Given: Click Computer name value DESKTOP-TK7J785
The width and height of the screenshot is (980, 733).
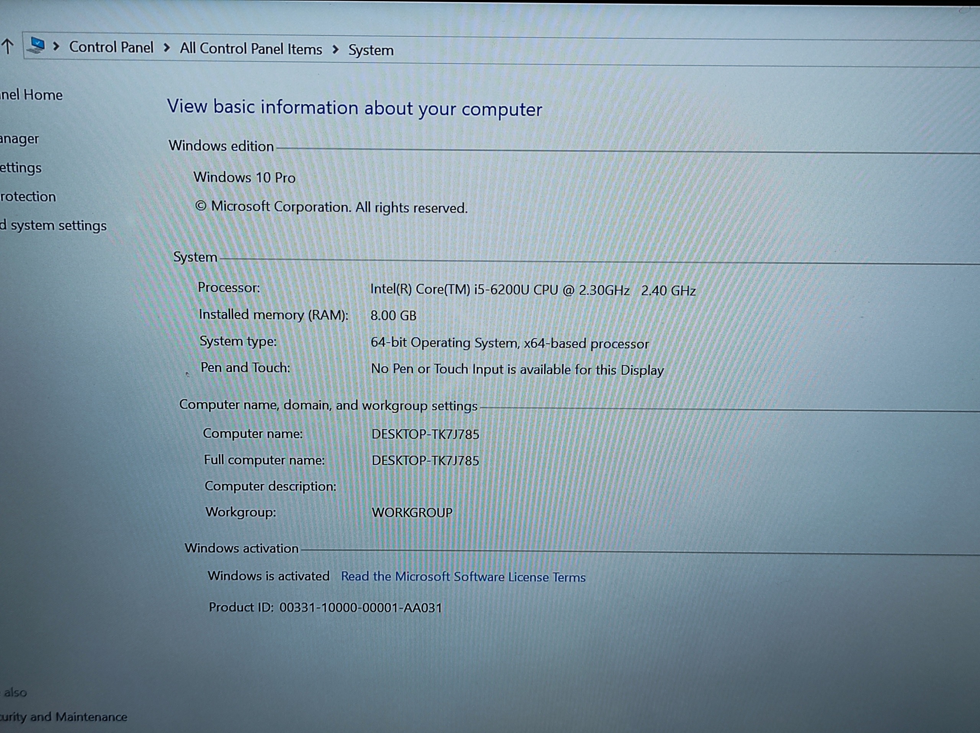Looking at the screenshot, I should point(425,434).
